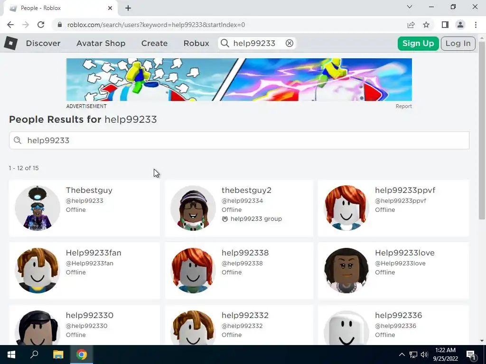Screen dimensions: 486x364
Task: Open Robux in the navbar
Action: point(196,43)
